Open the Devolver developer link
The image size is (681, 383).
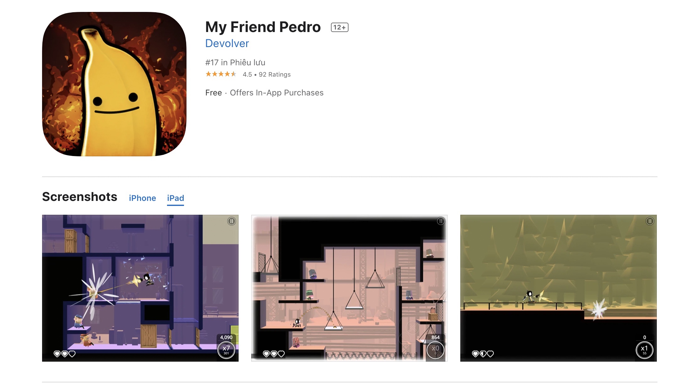pyautogui.click(x=227, y=43)
